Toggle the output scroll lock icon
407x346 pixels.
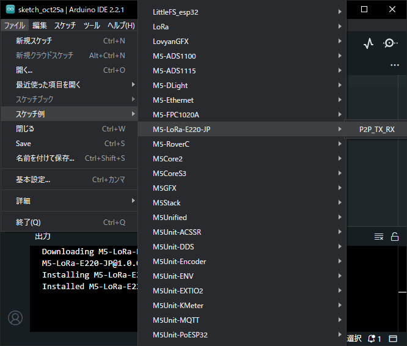click(395, 237)
